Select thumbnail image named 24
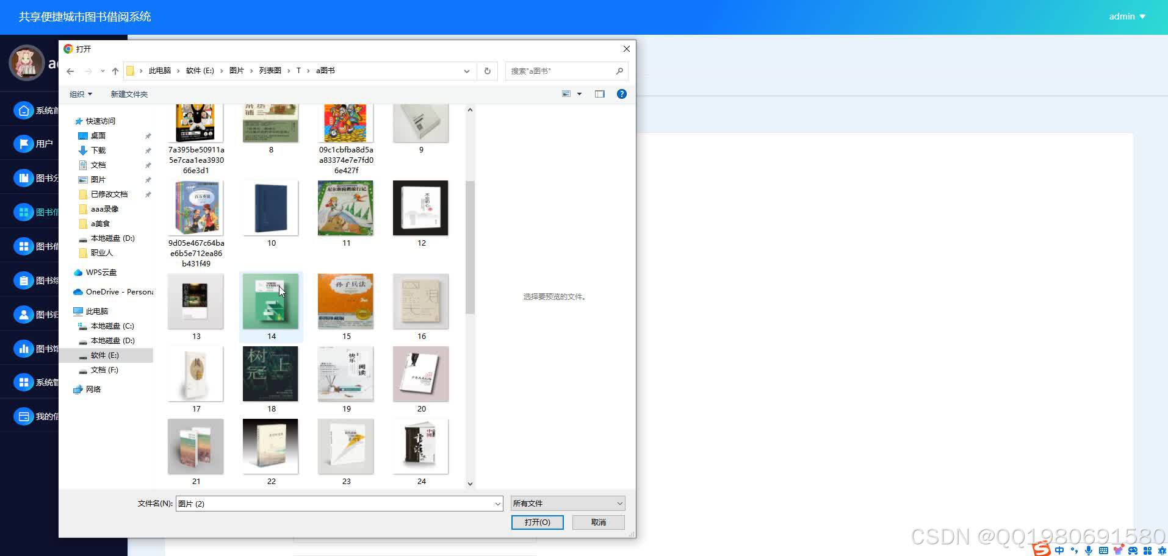This screenshot has height=556, width=1168. [x=421, y=447]
